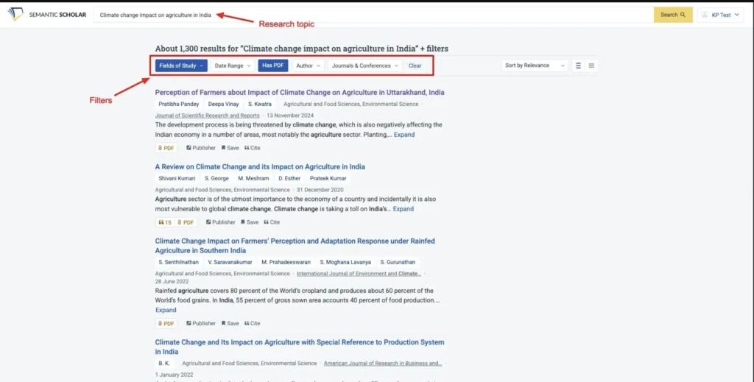The image size is (754, 382).
Task: Toggle the Has PDF filter
Action: pyautogui.click(x=272, y=66)
